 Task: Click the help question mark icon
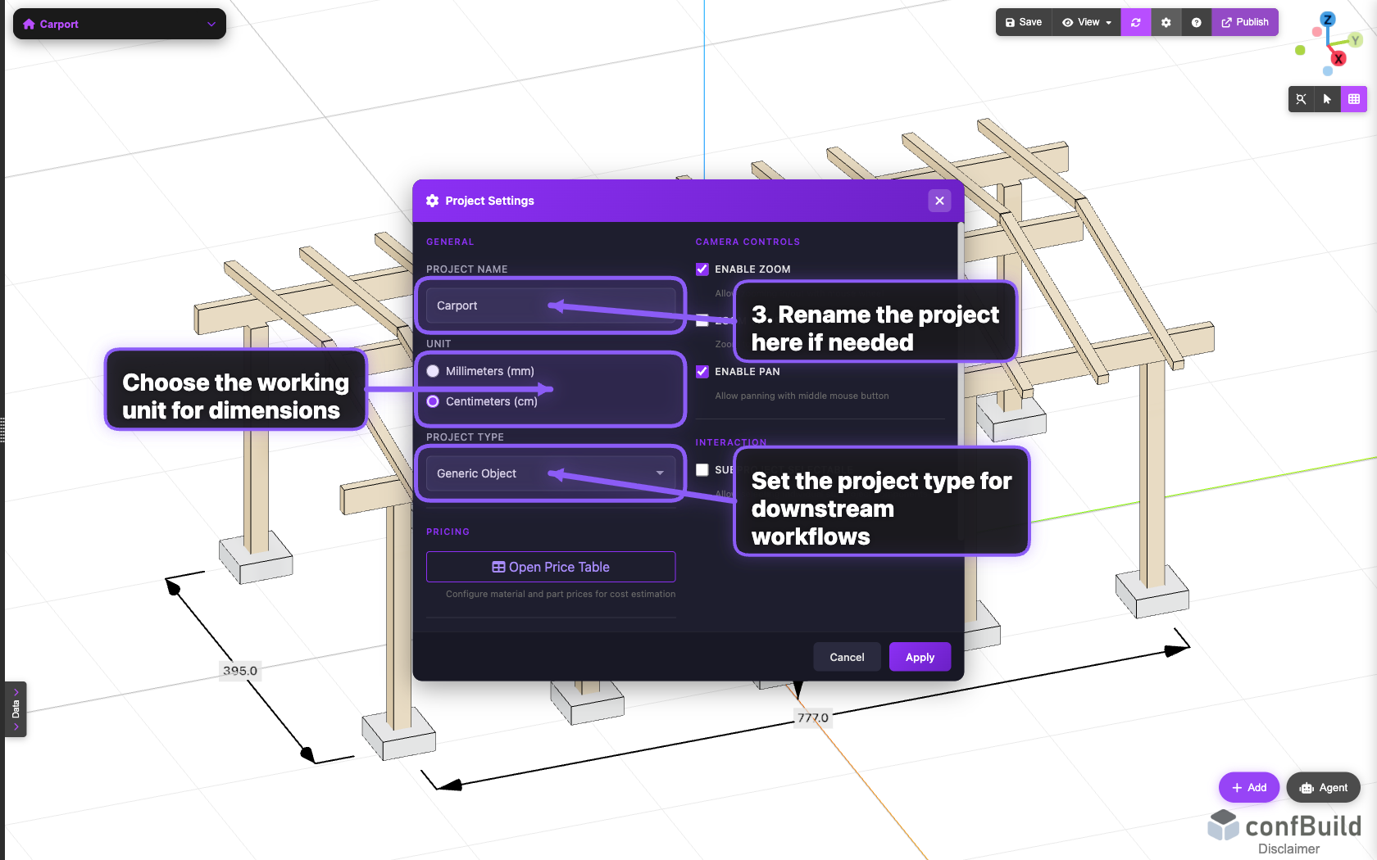pos(1196,22)
